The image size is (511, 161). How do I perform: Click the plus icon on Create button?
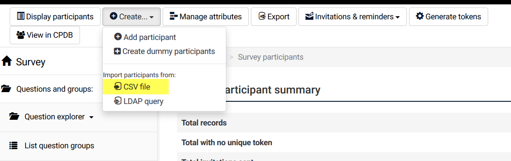(x=113, y=16)
